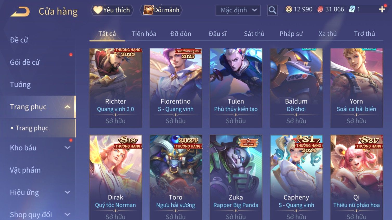
Task: Open the search magnifier icon
Action: point(272,10)
